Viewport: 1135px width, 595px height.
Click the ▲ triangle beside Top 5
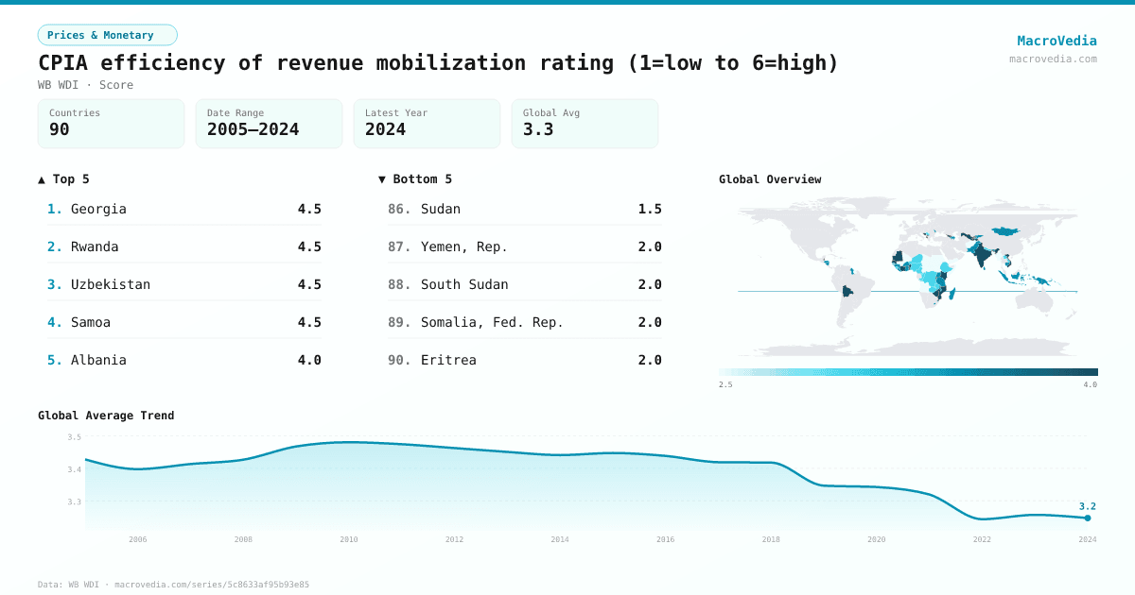[40, 178]
